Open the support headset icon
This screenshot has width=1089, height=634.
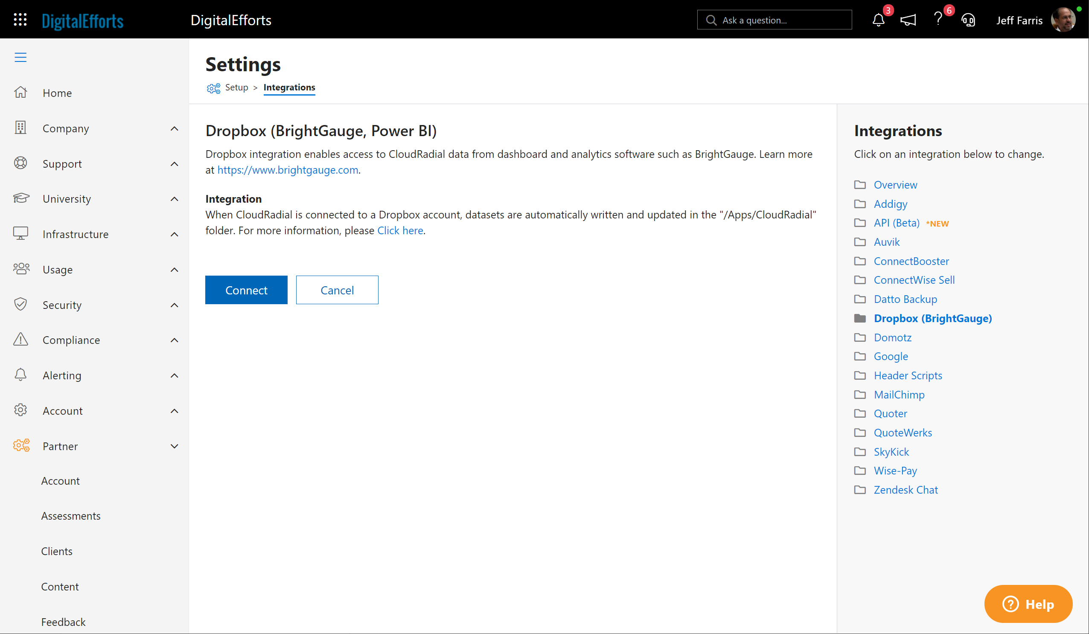pos(968,20)
